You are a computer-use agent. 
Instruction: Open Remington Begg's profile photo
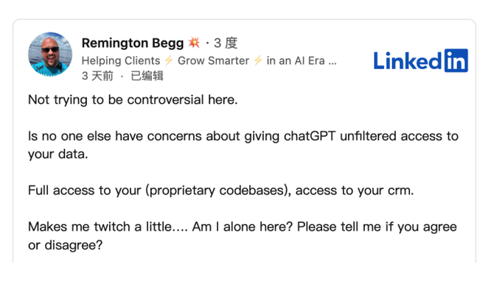point(50,54)
